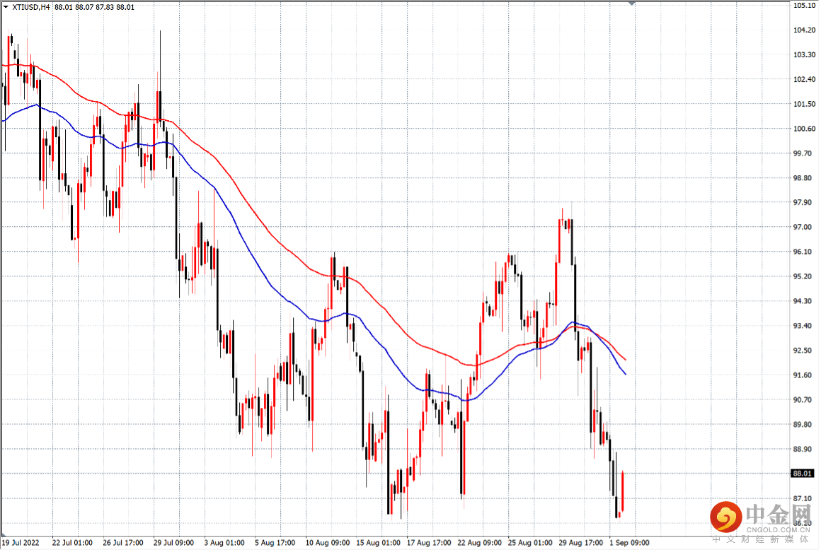The width and height of the screenshot is (821, 552).
Task: Click the XTIUSD,H4 chart title arrow
Action: point(6,7)
